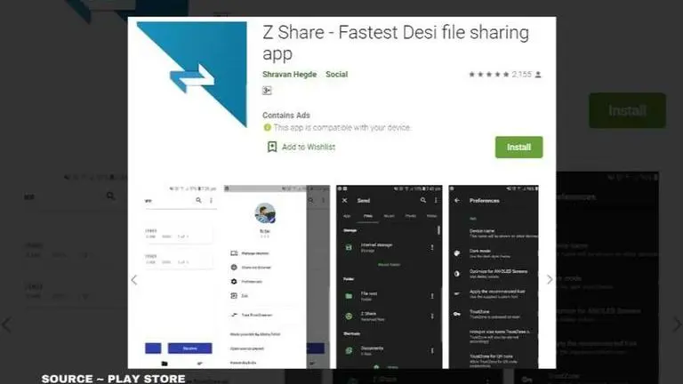Click the green compatibility info icon
The width and height of the screenshot is (683, 384).
click(x=267, y=128)
